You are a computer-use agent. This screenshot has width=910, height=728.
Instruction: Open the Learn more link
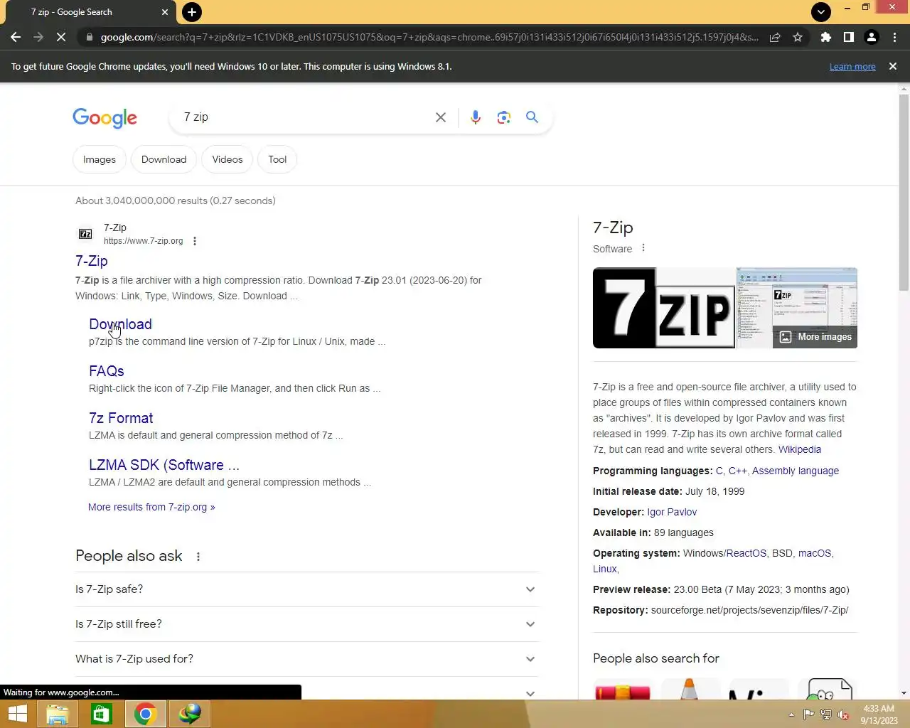coord(852,66)
